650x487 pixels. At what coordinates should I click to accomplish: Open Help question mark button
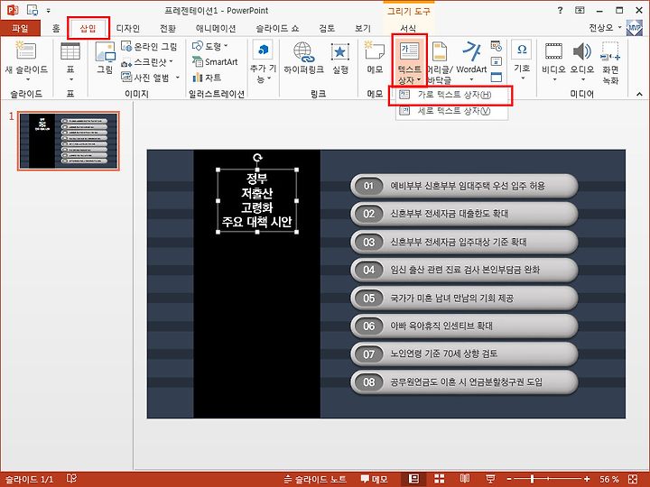point(560,10)
